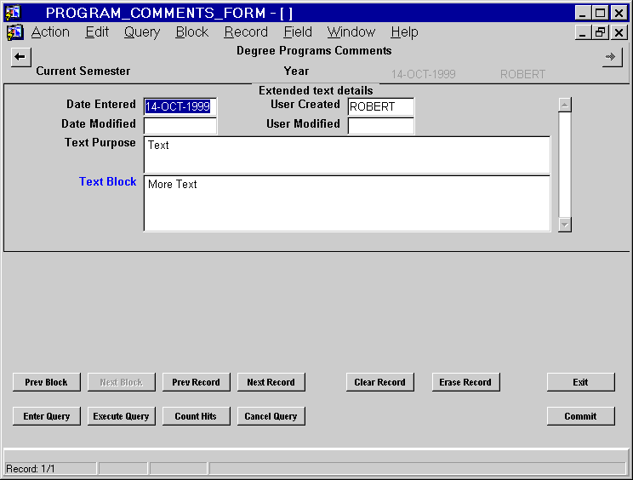The width and height of the screenshot is (633, 480).
Task: Minimize the main application window
Action: 583,13
